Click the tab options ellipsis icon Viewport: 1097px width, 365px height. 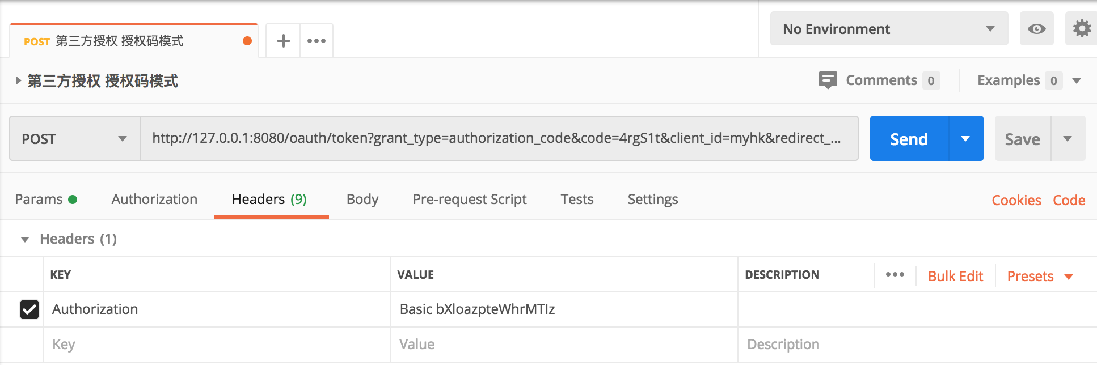[x=317, y=41]
